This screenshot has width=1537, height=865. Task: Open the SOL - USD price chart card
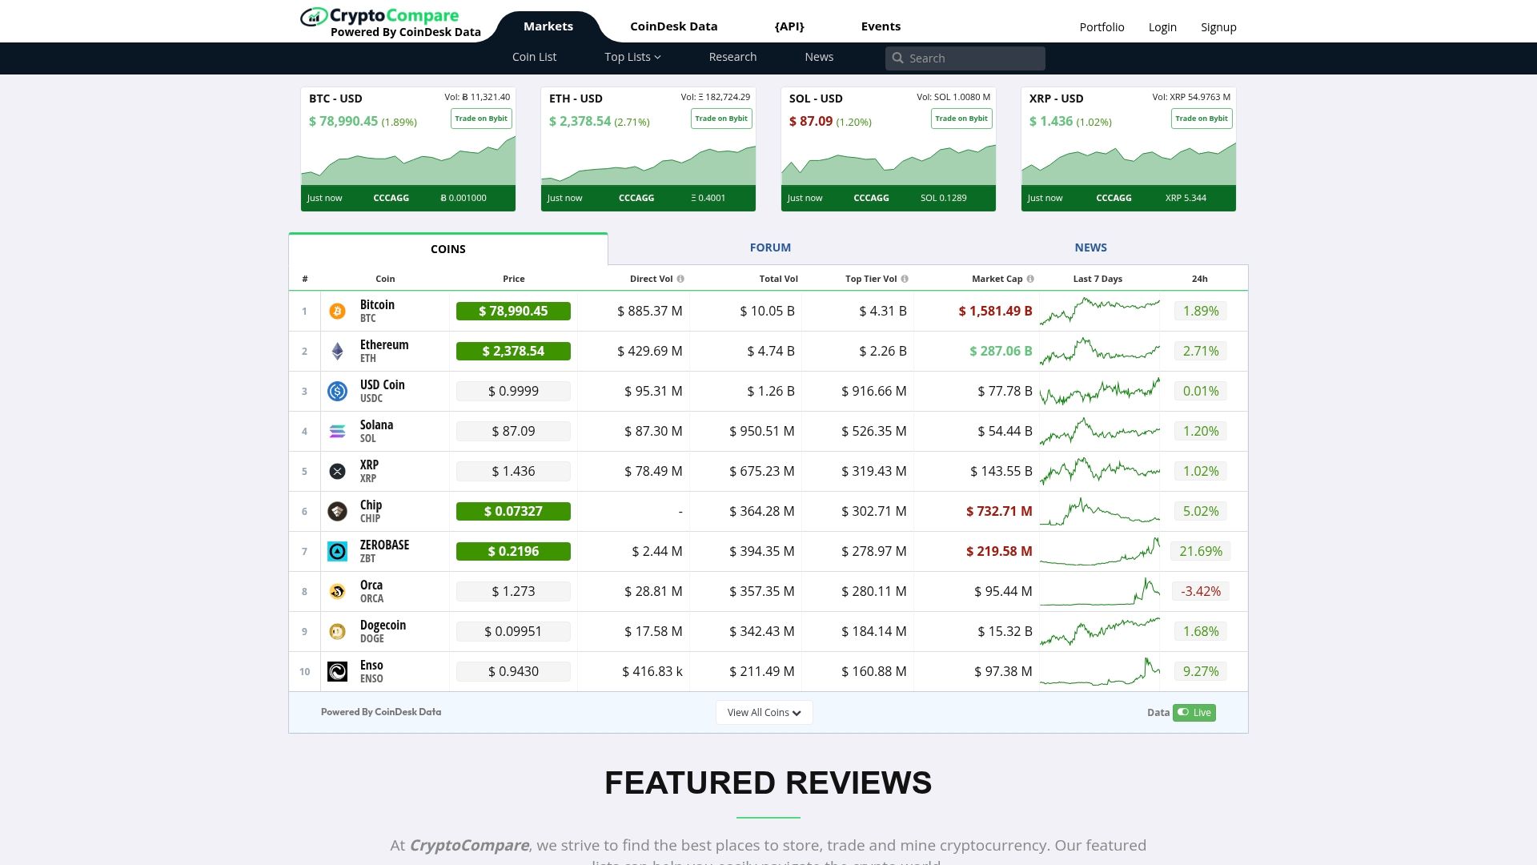889,150
